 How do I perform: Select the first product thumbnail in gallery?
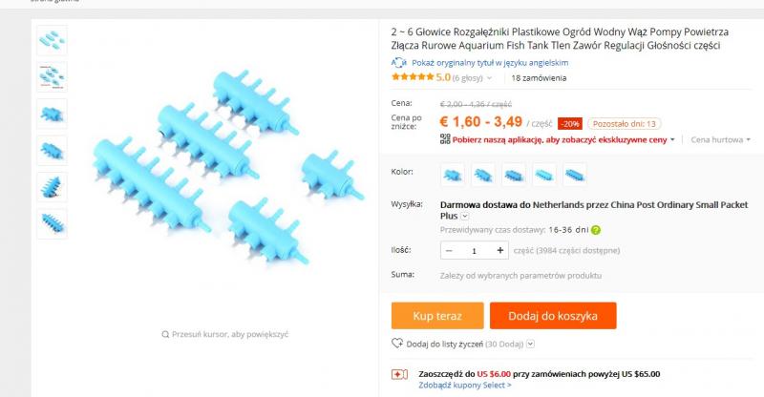52,40
